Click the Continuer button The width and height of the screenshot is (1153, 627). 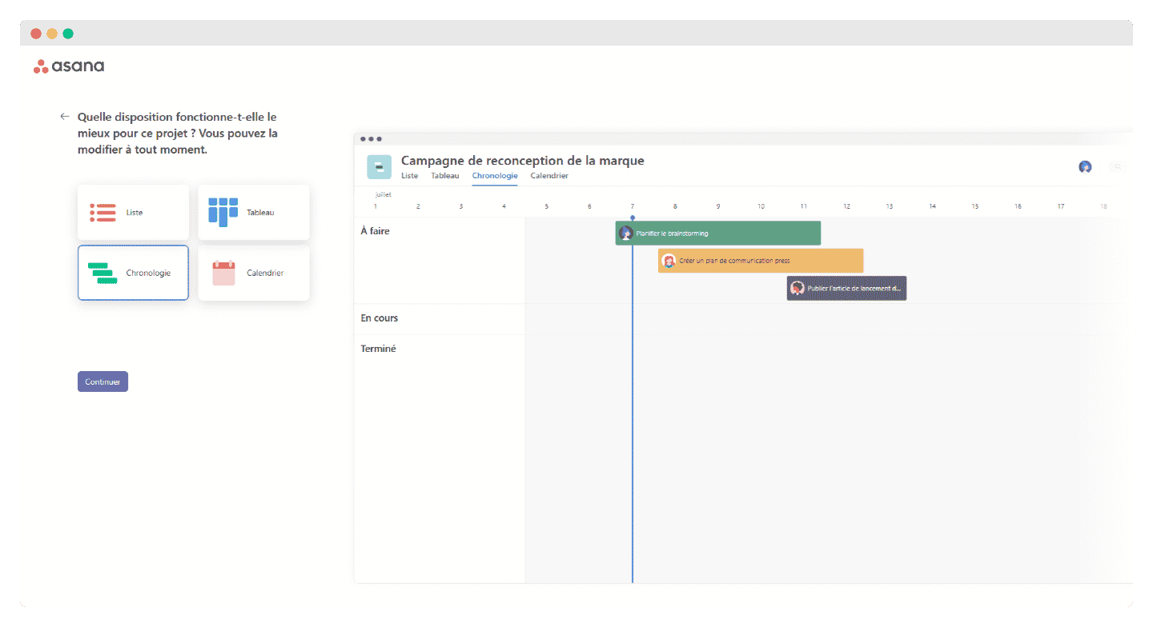point(102,381)
